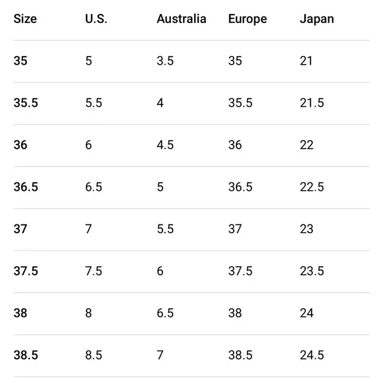This screenshot has width=383, height=383.
Task: Select the size 36 row label
Action: coord(20,145)
